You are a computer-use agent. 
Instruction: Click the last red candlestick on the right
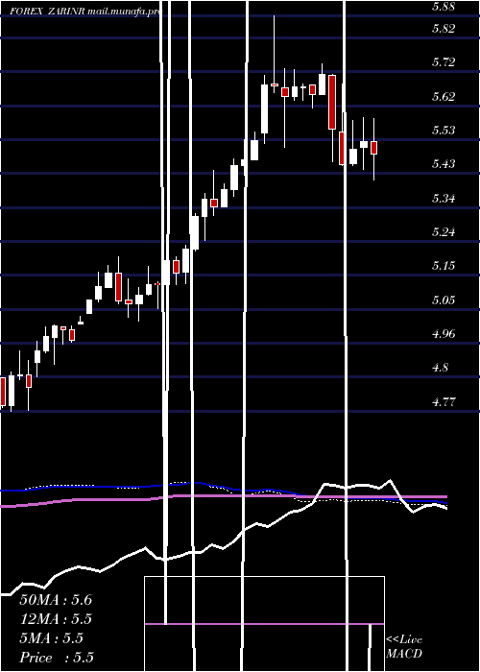coord(373,148)
